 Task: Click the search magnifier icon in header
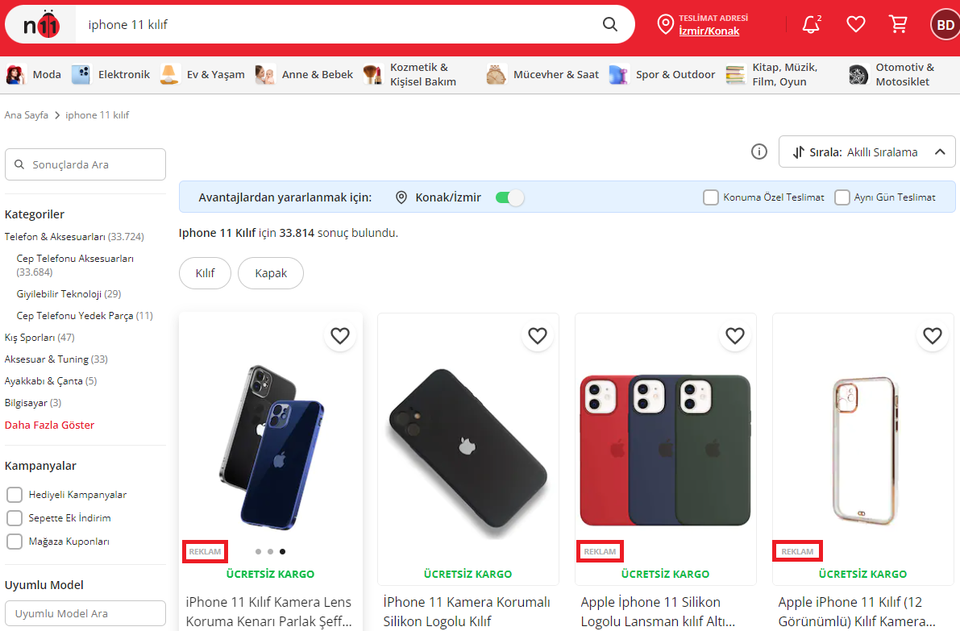coord(610,24)
